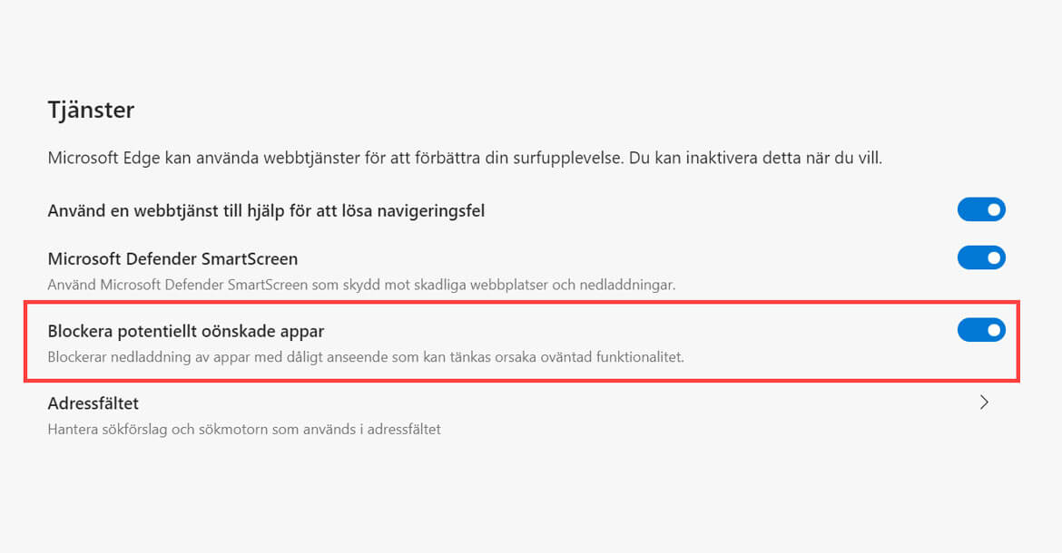Open the Adressfältet settings row
1062x553 pixels.
(93, 403)
